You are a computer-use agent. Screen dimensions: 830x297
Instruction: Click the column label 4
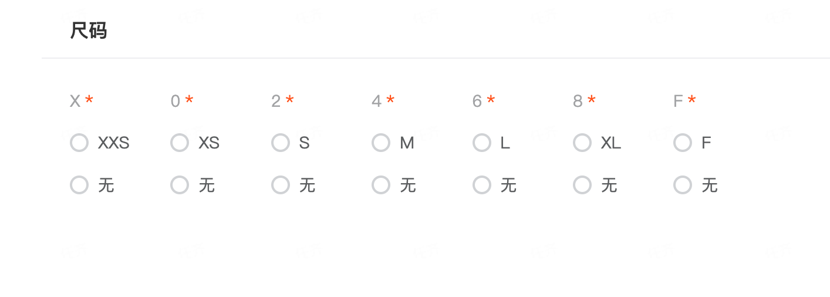[x=377, y=101]
